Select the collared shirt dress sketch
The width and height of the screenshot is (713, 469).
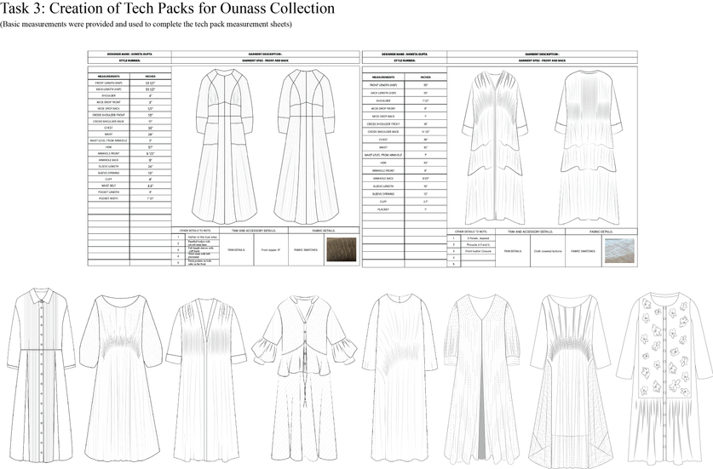[42, 376]
